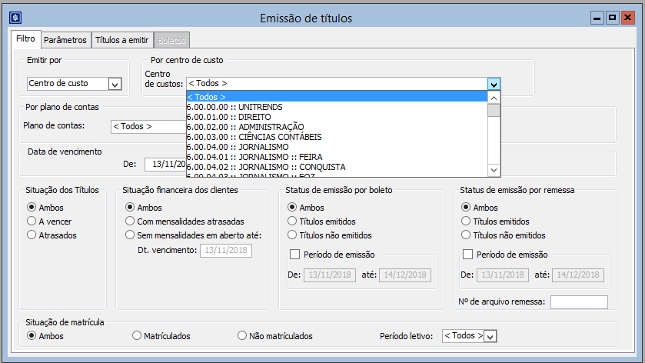Collapse the Centro de custos dropdown arrow
645x363 pixels.
click(494, 84)
